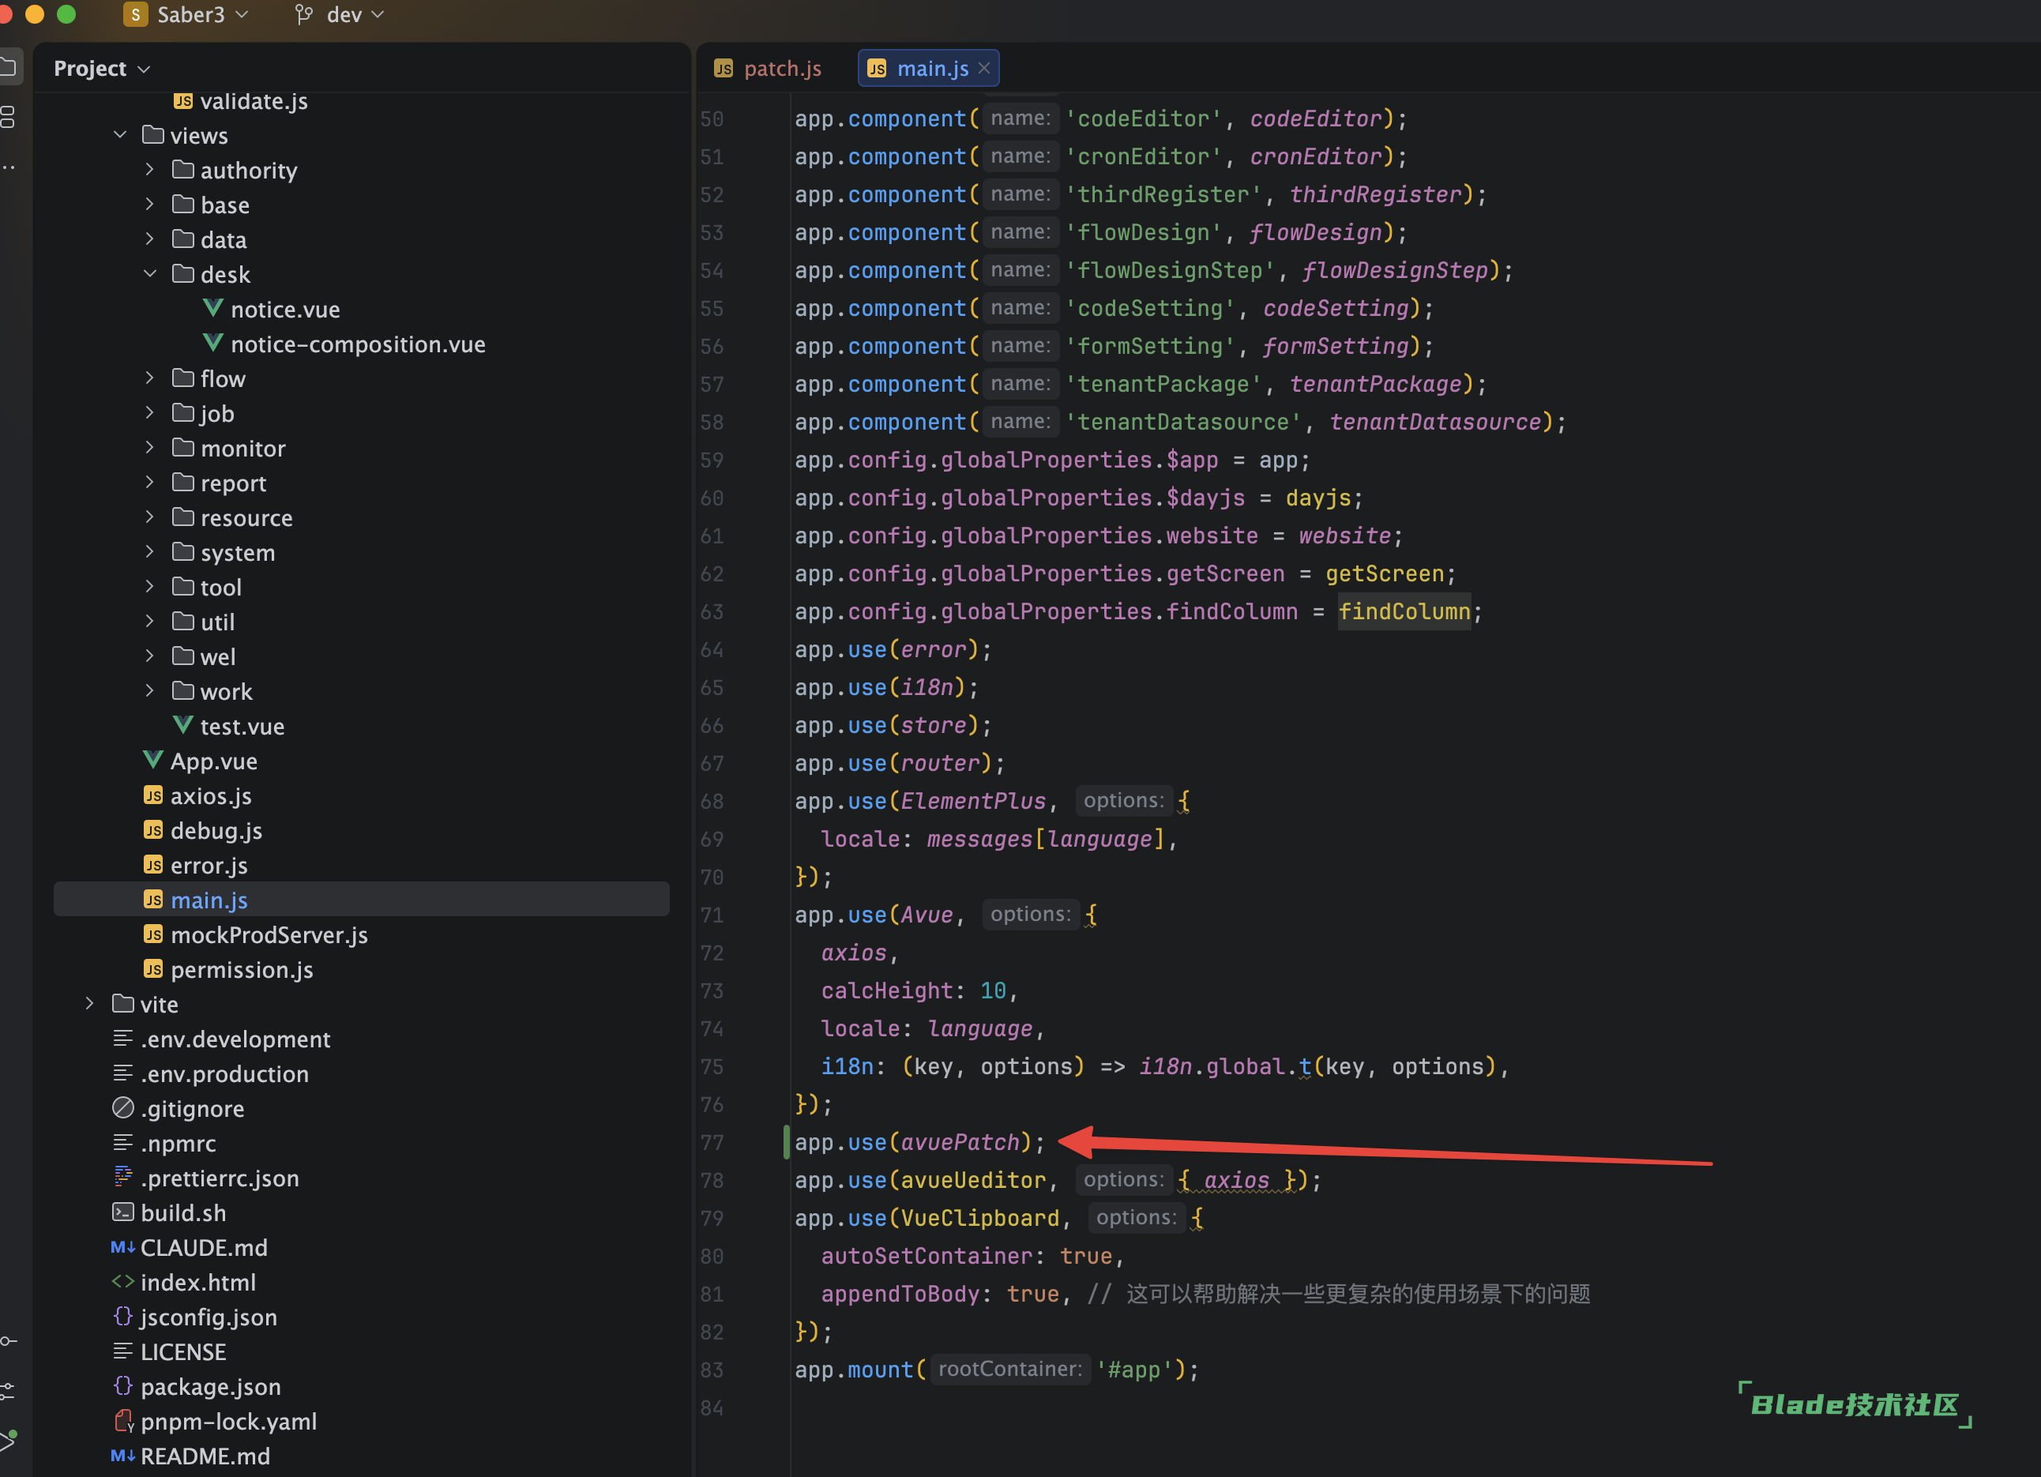Screen dimensions: 2041x1477
Task: Click the JS icon of axios.js
Action: (x=153, y=795)
